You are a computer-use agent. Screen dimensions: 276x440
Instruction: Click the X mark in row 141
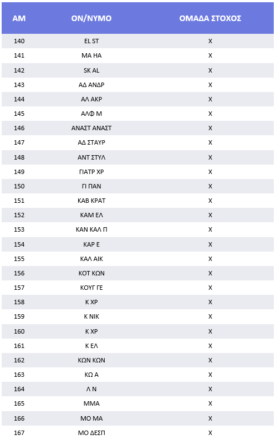(x=210, y=55)
